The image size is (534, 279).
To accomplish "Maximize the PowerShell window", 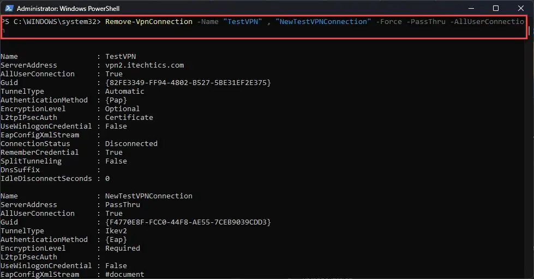I will [496, 8].
